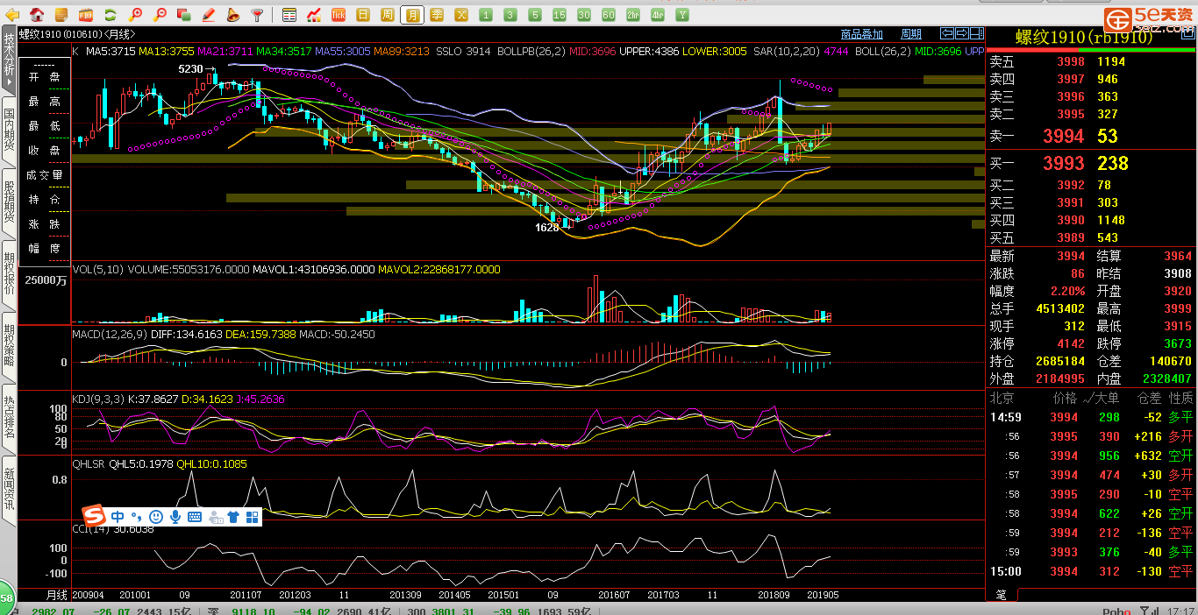Select the 3-minute period button
The height and width of the screenshot is (615, 1198).
(510, 15)
